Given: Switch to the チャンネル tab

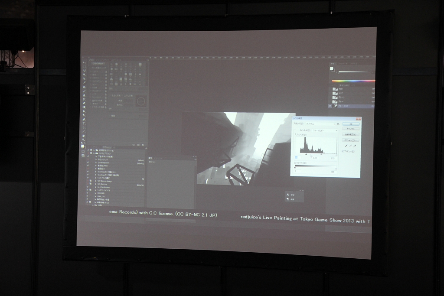Looking at the screenshot, I should [x=344, y=85].
